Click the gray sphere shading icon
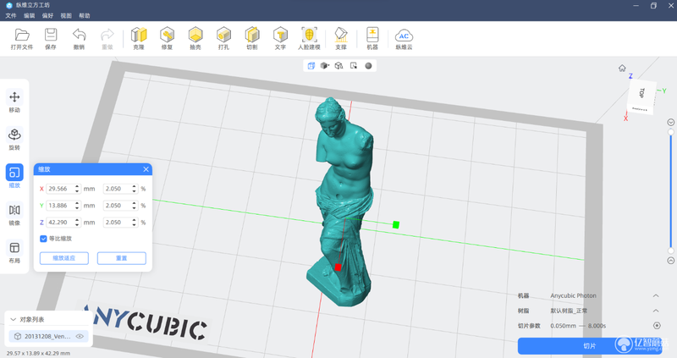Image resolution: width=677 pixels, height=358 pixels. click(x=368, y=66)
